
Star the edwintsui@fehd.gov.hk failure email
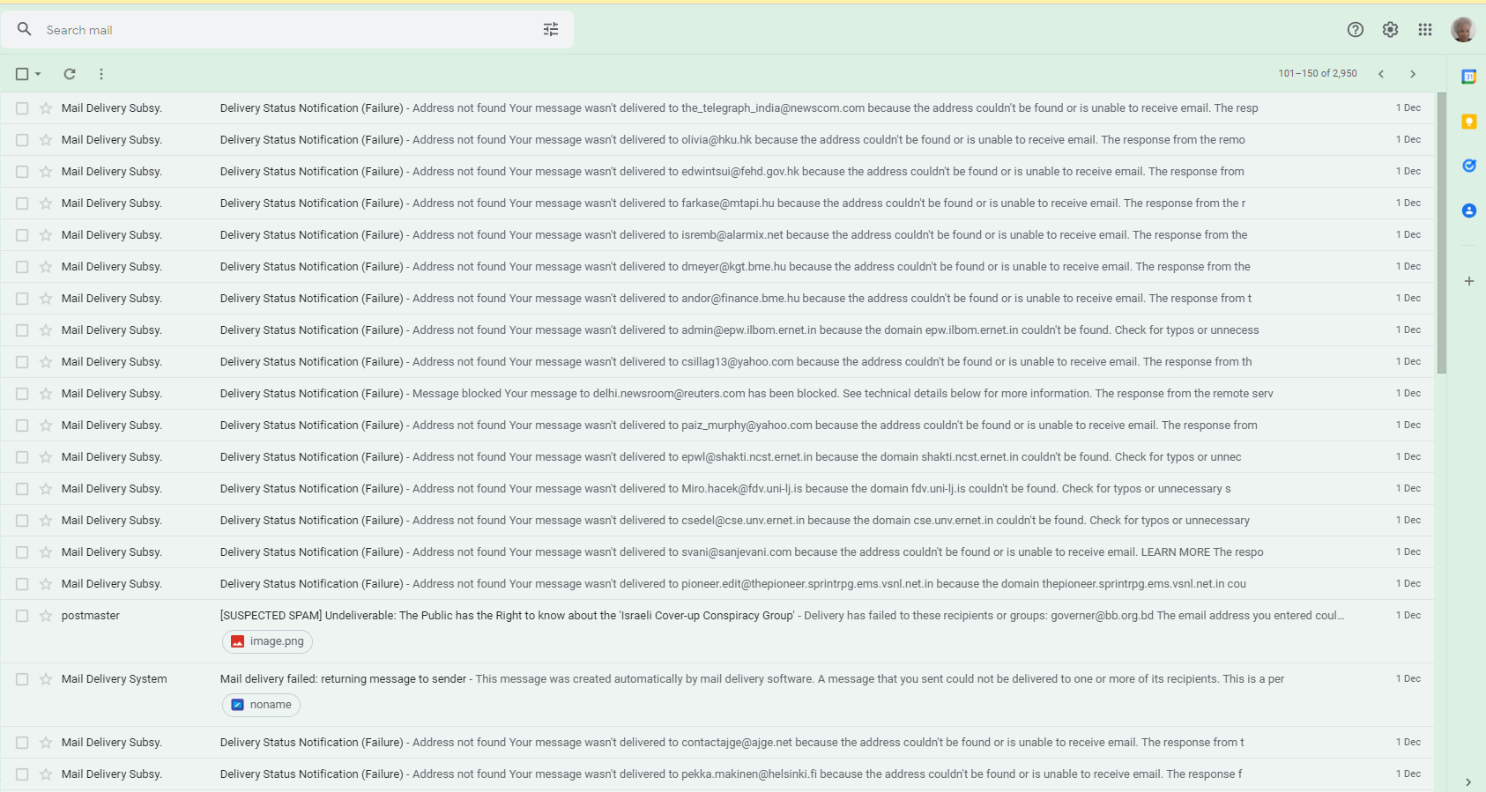point(46,172)
